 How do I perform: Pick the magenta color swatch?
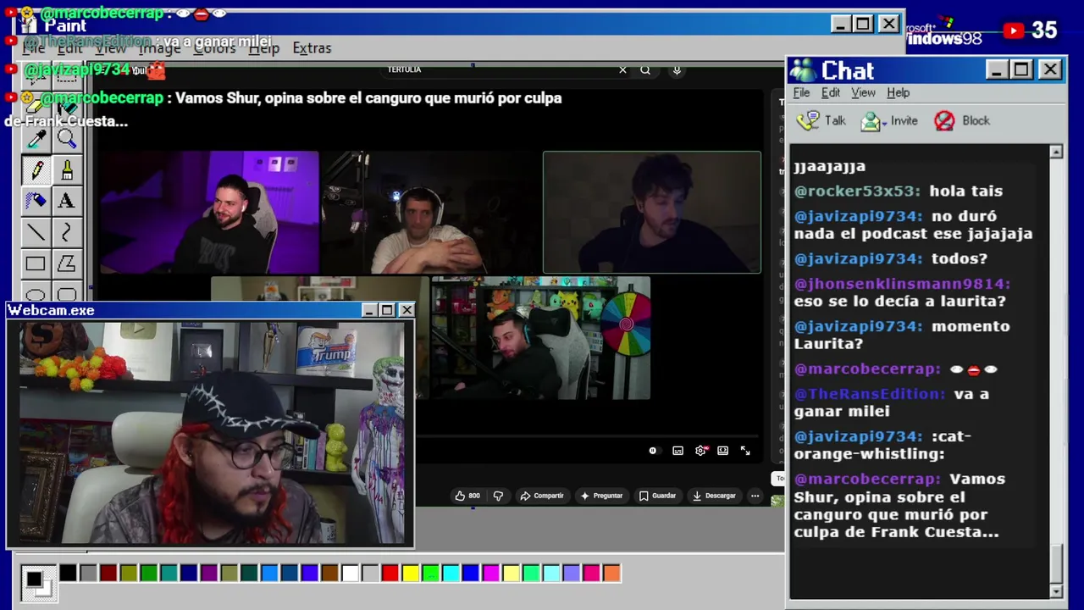[490, 574]
